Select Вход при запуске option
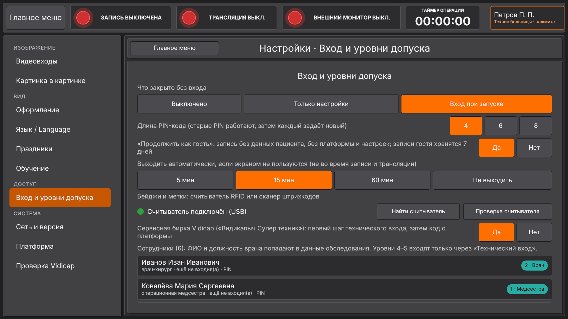 point(477,104)
